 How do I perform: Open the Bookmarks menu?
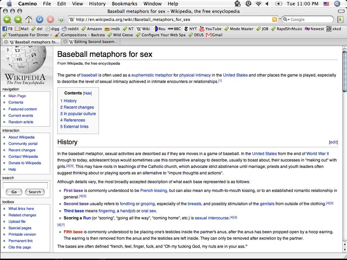[x=125, y=3]
